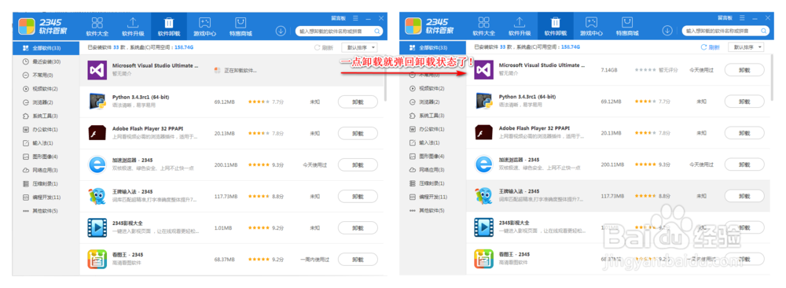Click Adobe Flash Player icon, right window

(x=483, y=133)
